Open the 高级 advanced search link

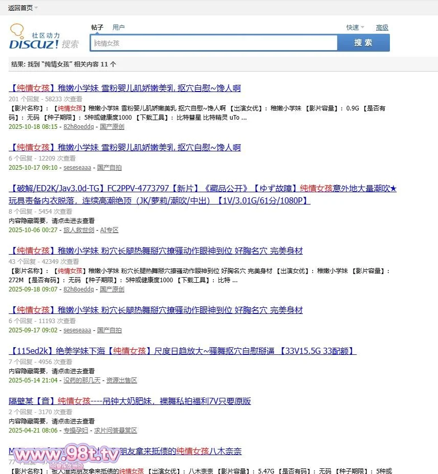[382, 28]
